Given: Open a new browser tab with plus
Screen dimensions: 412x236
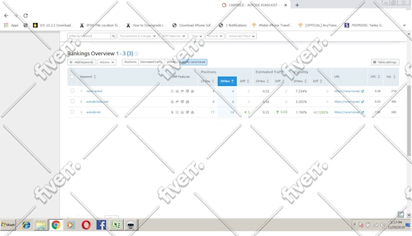Looking at the screenshot, I should pyautogui.click(x=297, y=5).
